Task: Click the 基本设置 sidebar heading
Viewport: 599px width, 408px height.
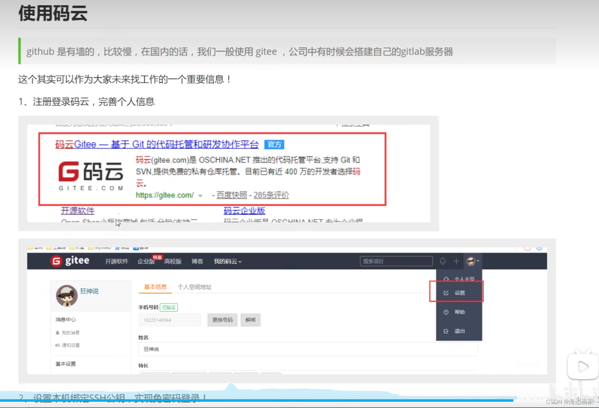Action: click(65, 364)
